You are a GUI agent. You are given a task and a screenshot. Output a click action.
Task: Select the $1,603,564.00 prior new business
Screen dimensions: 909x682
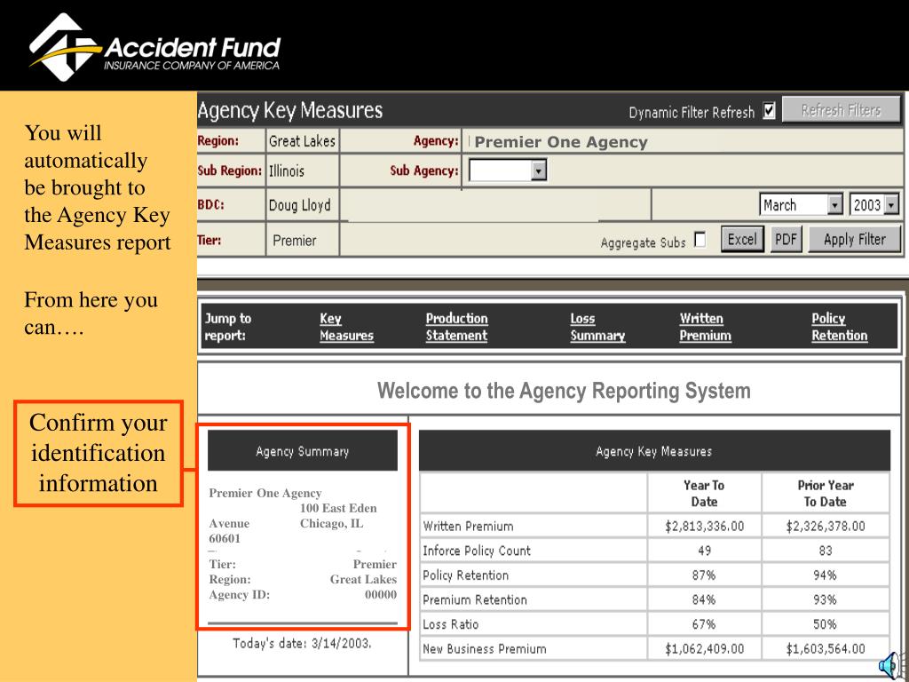tap(826, 649)
